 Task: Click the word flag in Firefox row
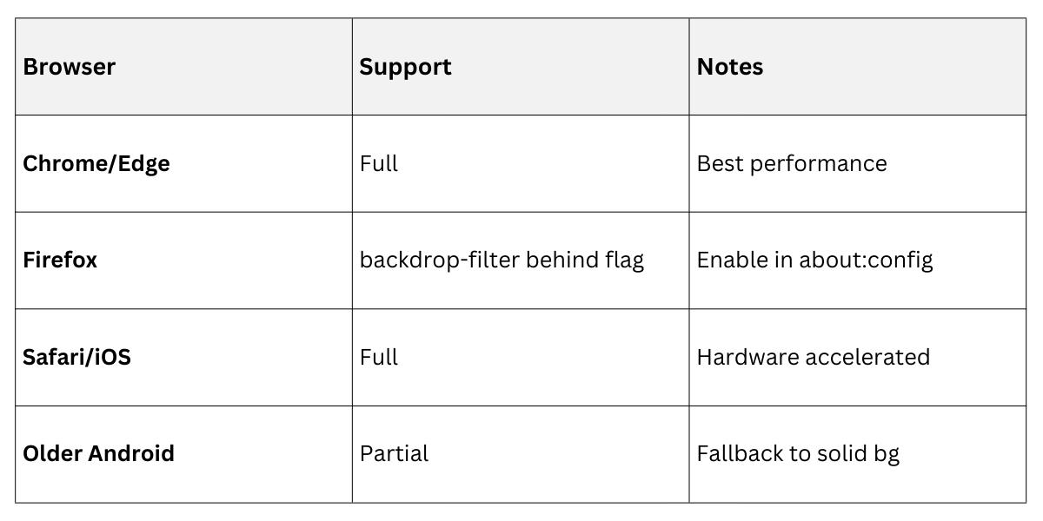point(622,260)
